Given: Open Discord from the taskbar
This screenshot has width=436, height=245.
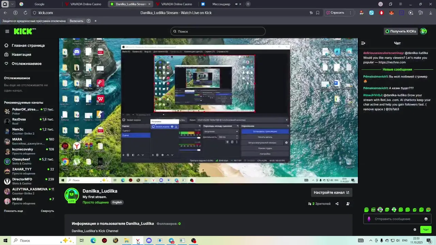Looking at the screenshot, I should coord(149,241).
